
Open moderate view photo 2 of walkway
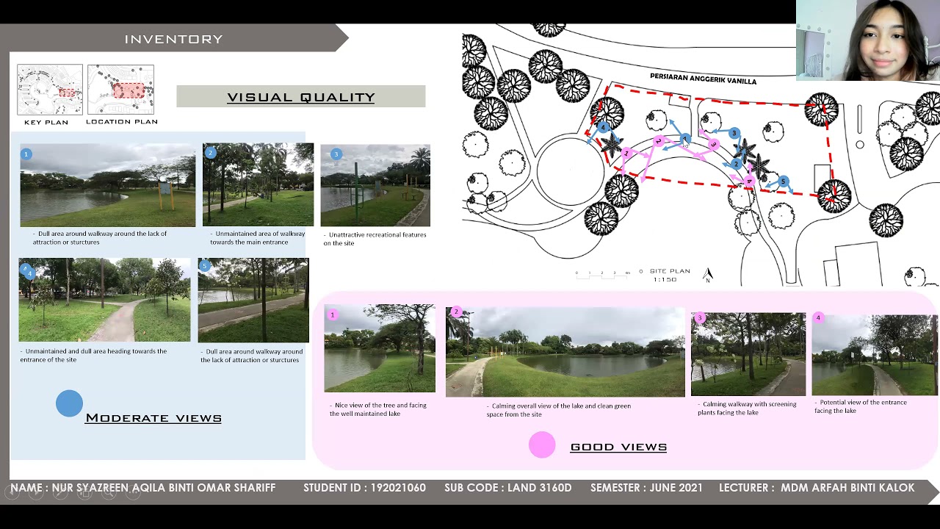tap(258, 185)
